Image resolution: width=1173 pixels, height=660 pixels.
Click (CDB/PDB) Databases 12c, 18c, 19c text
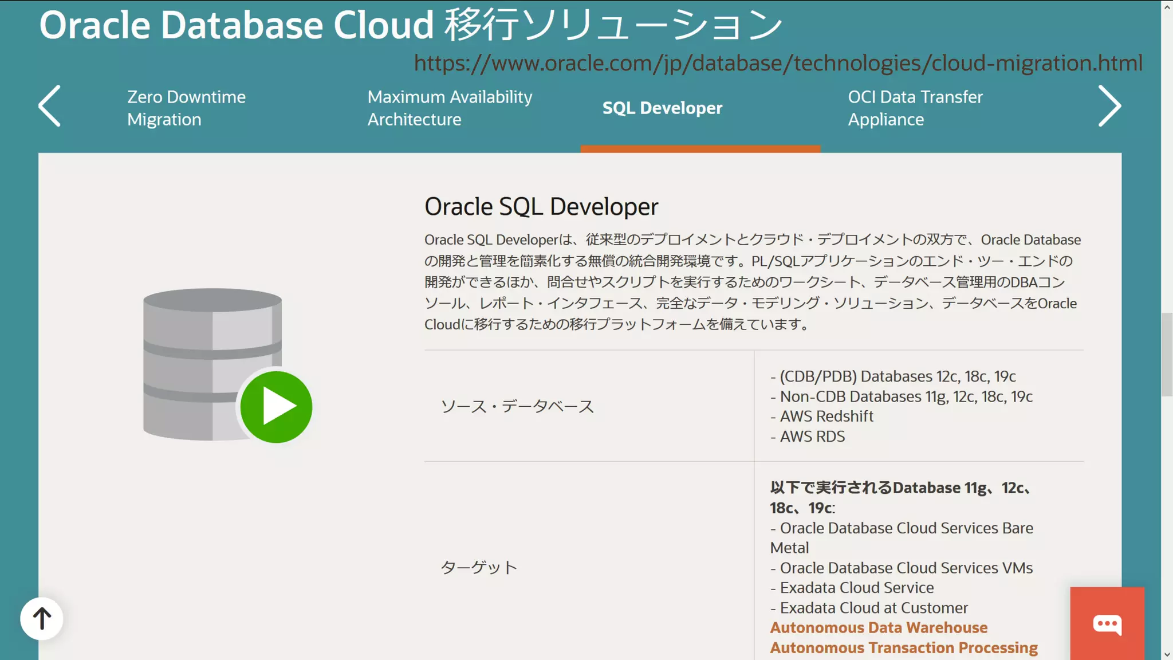(x=893, y=376)
